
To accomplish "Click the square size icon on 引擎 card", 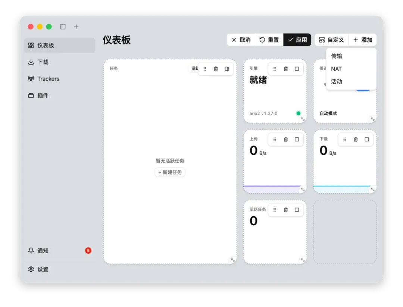I will pos(297,69).
